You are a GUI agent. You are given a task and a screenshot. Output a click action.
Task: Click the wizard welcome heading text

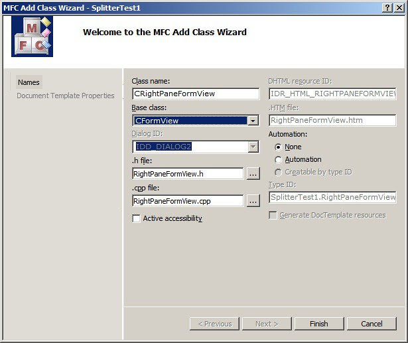point(165,32)
